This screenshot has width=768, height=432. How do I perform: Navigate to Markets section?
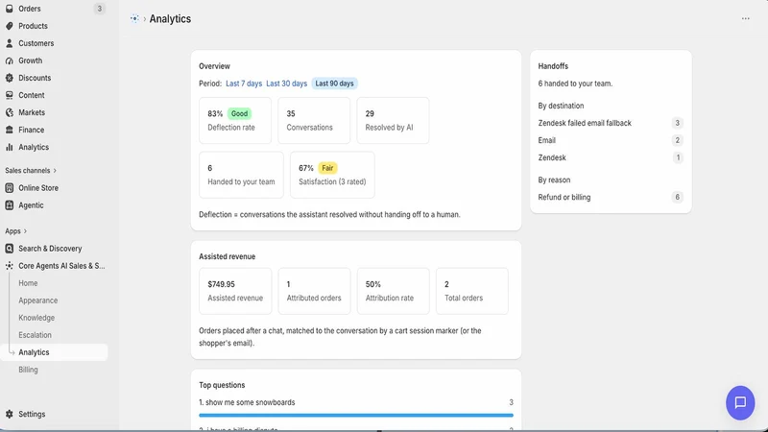coord(32,112)
